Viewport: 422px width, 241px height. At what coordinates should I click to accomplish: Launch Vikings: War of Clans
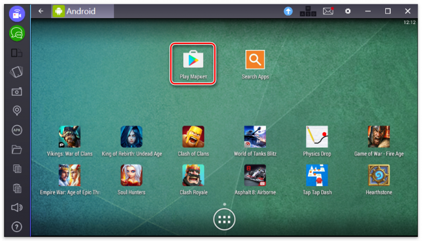click(x=69, y=137)
